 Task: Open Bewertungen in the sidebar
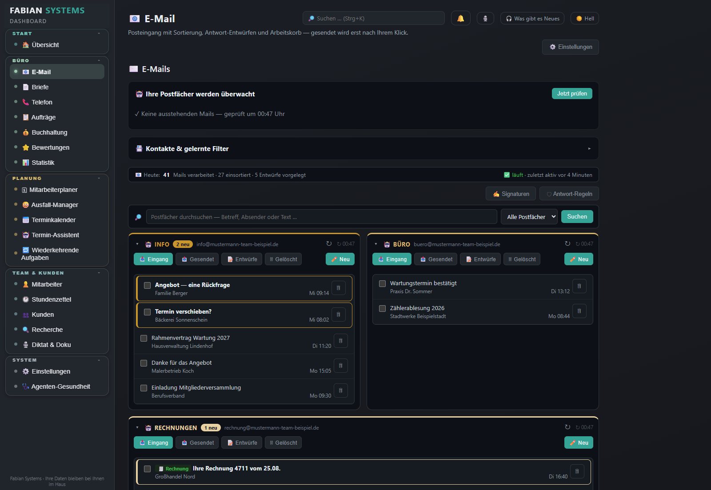coord(57,147)
